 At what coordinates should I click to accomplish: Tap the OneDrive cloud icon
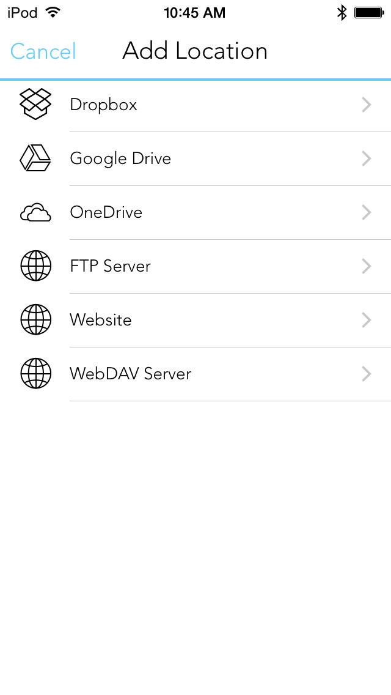[35, 213]
